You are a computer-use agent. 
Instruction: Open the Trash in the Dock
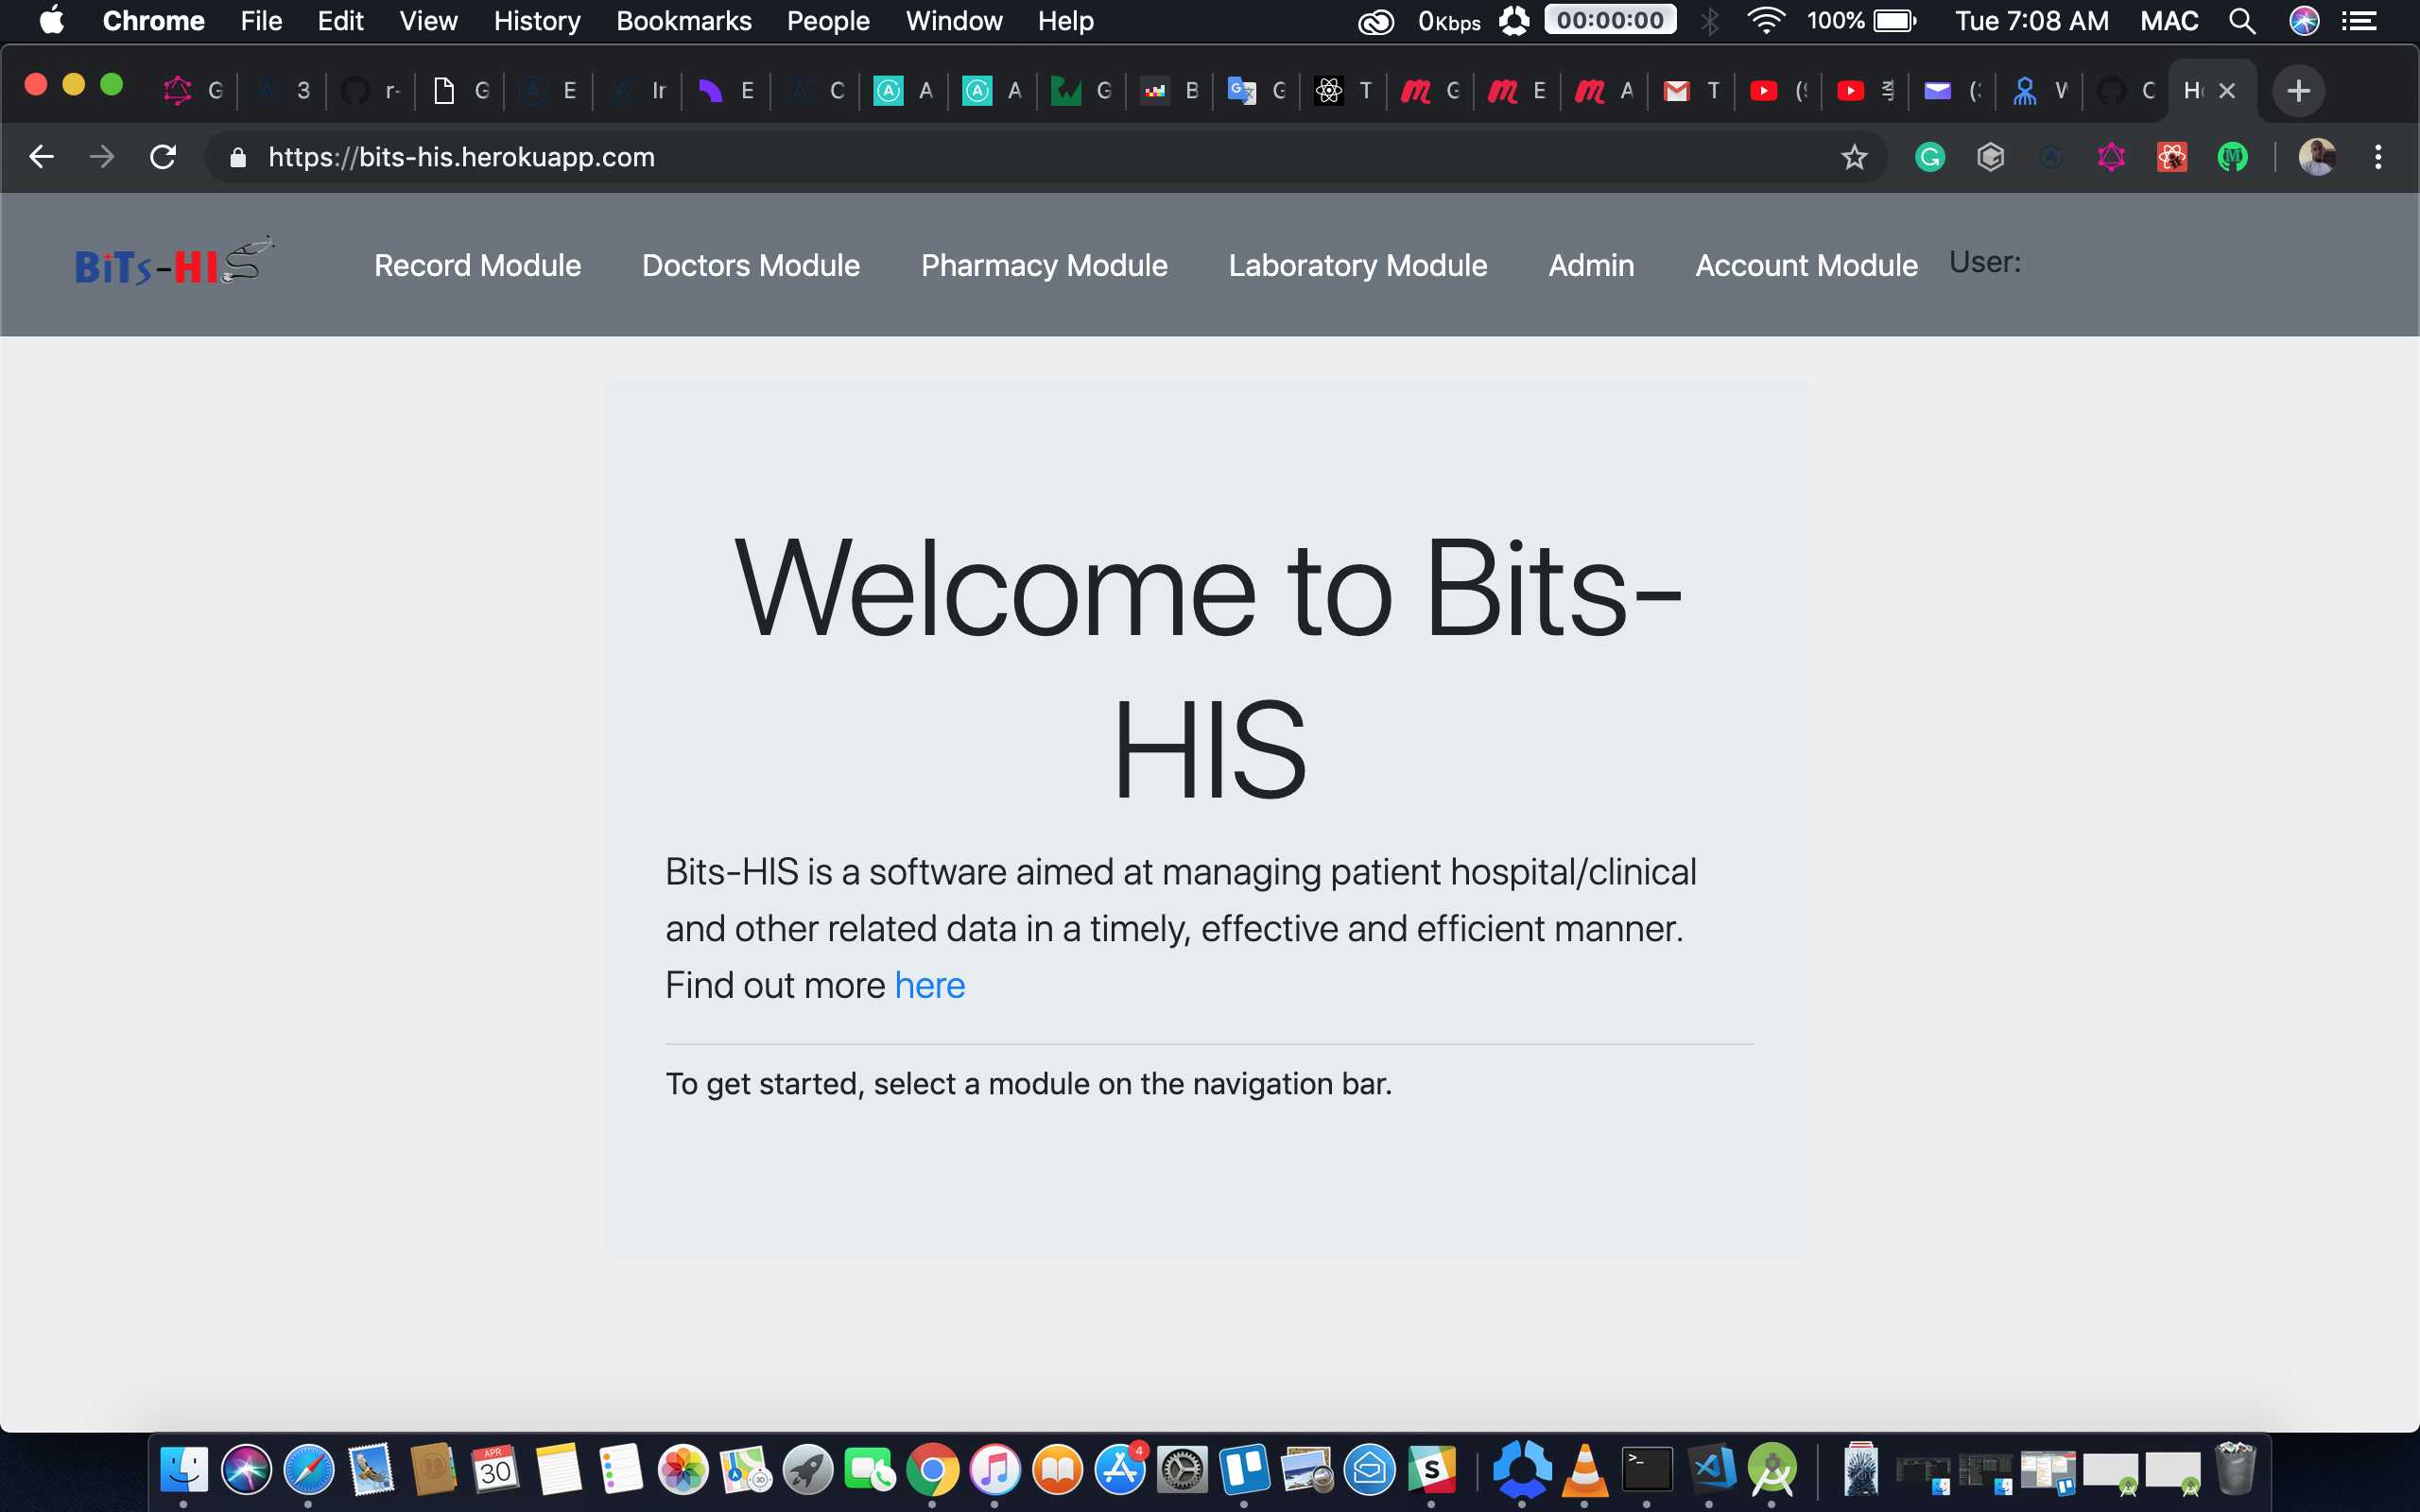(2235, 1468)
